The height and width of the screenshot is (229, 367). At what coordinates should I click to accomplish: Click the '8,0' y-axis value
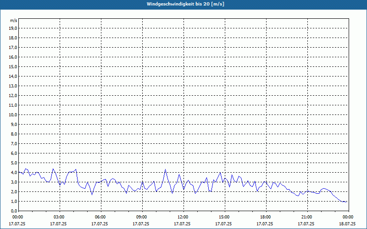click(14, 134)
